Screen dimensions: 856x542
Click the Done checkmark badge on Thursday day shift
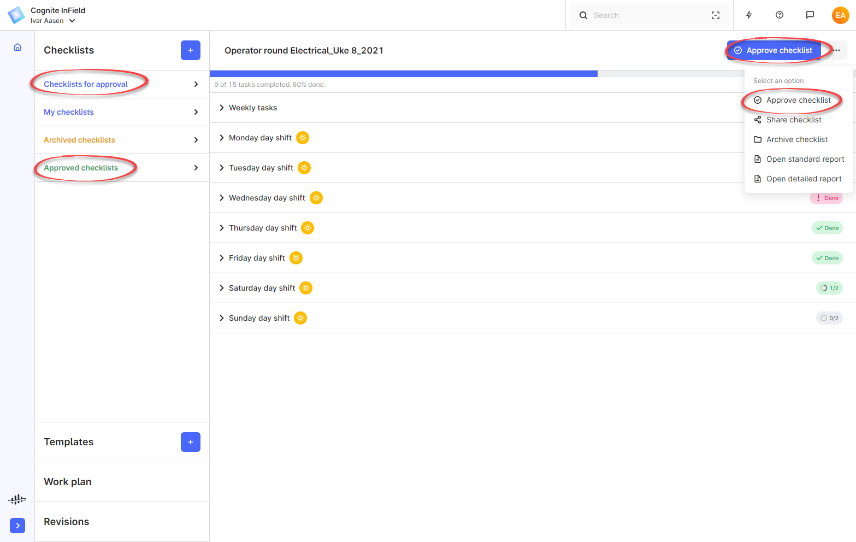827,228
